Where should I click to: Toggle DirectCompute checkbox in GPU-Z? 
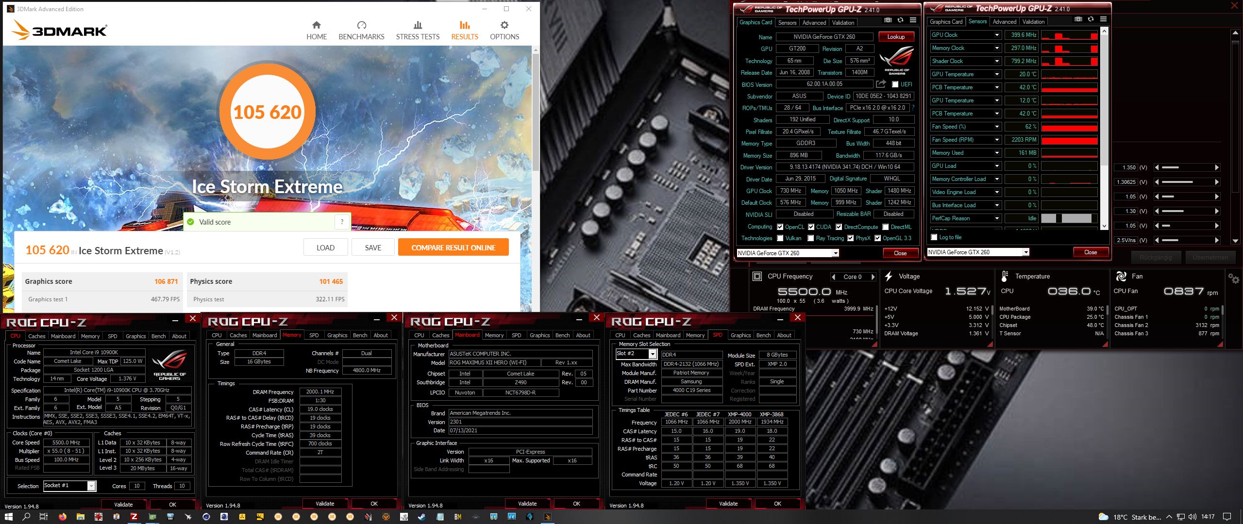click(839, 227)
